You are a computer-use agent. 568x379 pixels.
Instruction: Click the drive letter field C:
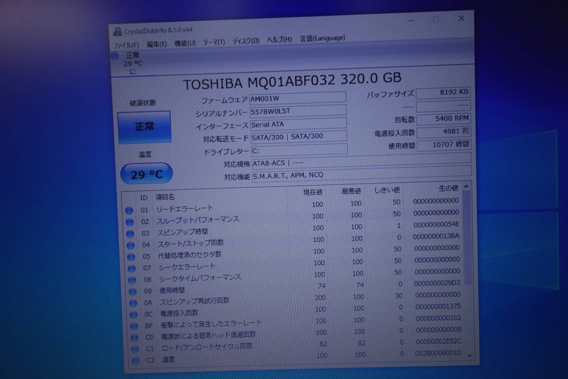pyautogui.click(x=299, y=150)
